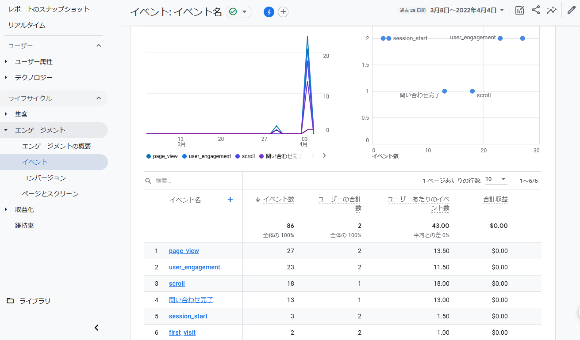Open エンゲージメントの概要
This screenshot has height=340, width=580.
pyautogui.click(x=57, y=146)
